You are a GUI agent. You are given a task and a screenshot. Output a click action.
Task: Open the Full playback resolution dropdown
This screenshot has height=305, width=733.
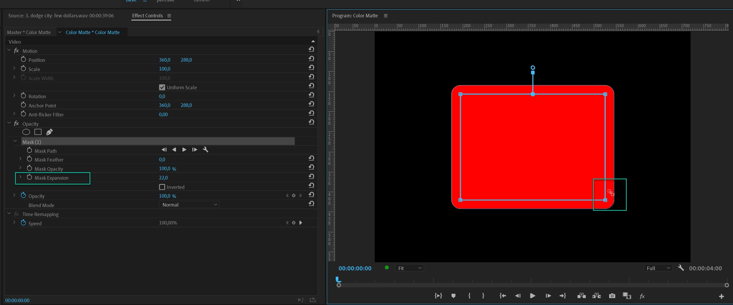tap(658, 268)
